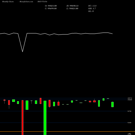Click the 'BSE 975154' symbol label

(42, 2)
